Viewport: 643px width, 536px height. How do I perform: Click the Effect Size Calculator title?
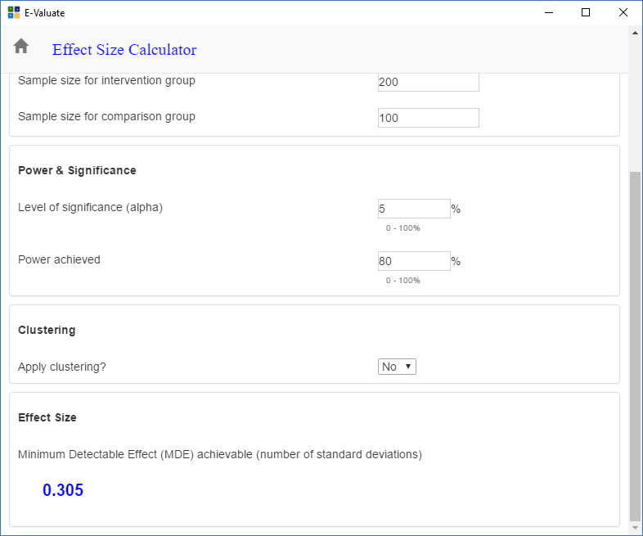click(124, 50)
